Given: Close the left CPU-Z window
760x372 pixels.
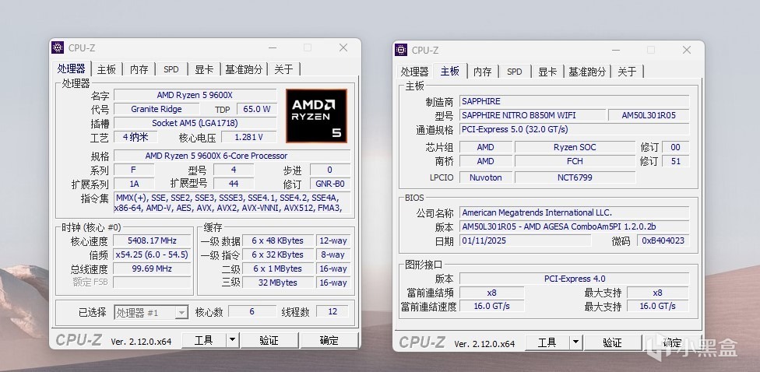Looking at the screenshot, I should (x=343, y=47).
